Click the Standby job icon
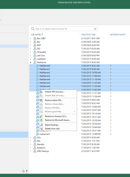Viewport: 130px width, 177px height. pos(35,144)
